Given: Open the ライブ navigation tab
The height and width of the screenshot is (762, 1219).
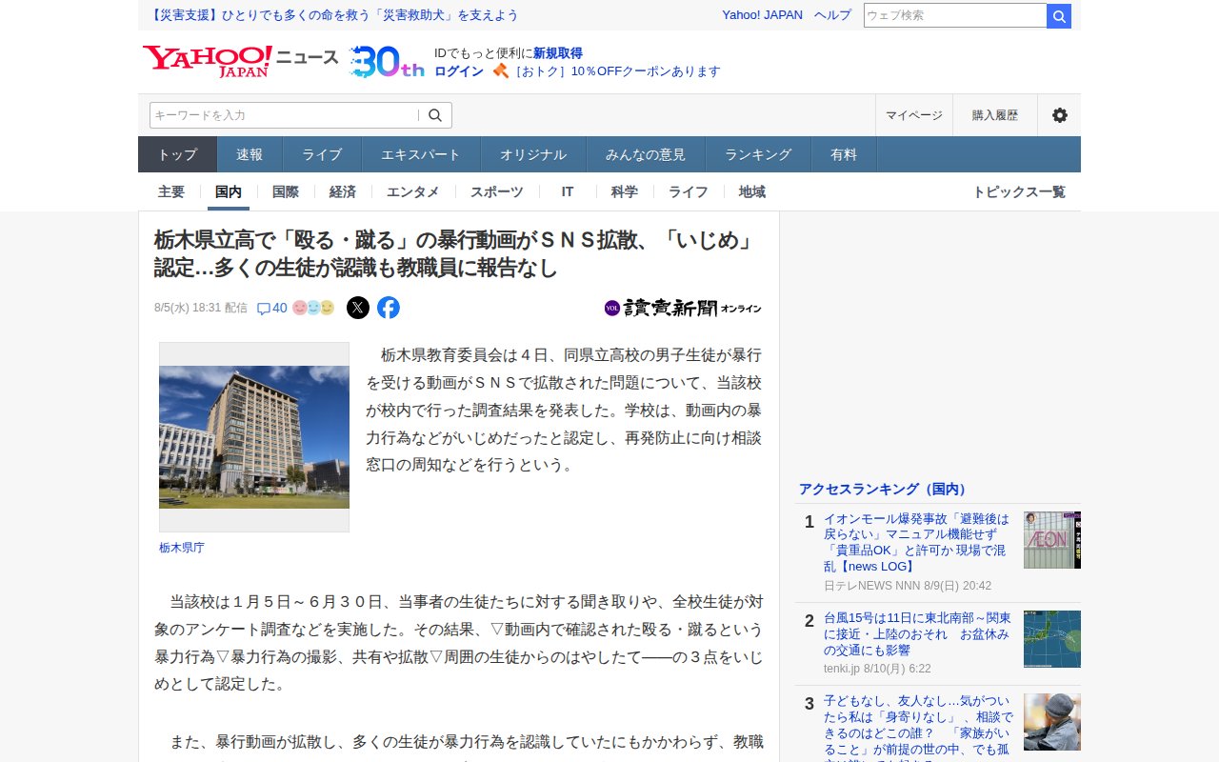Looking at the screenshot, I should point(322,154).
